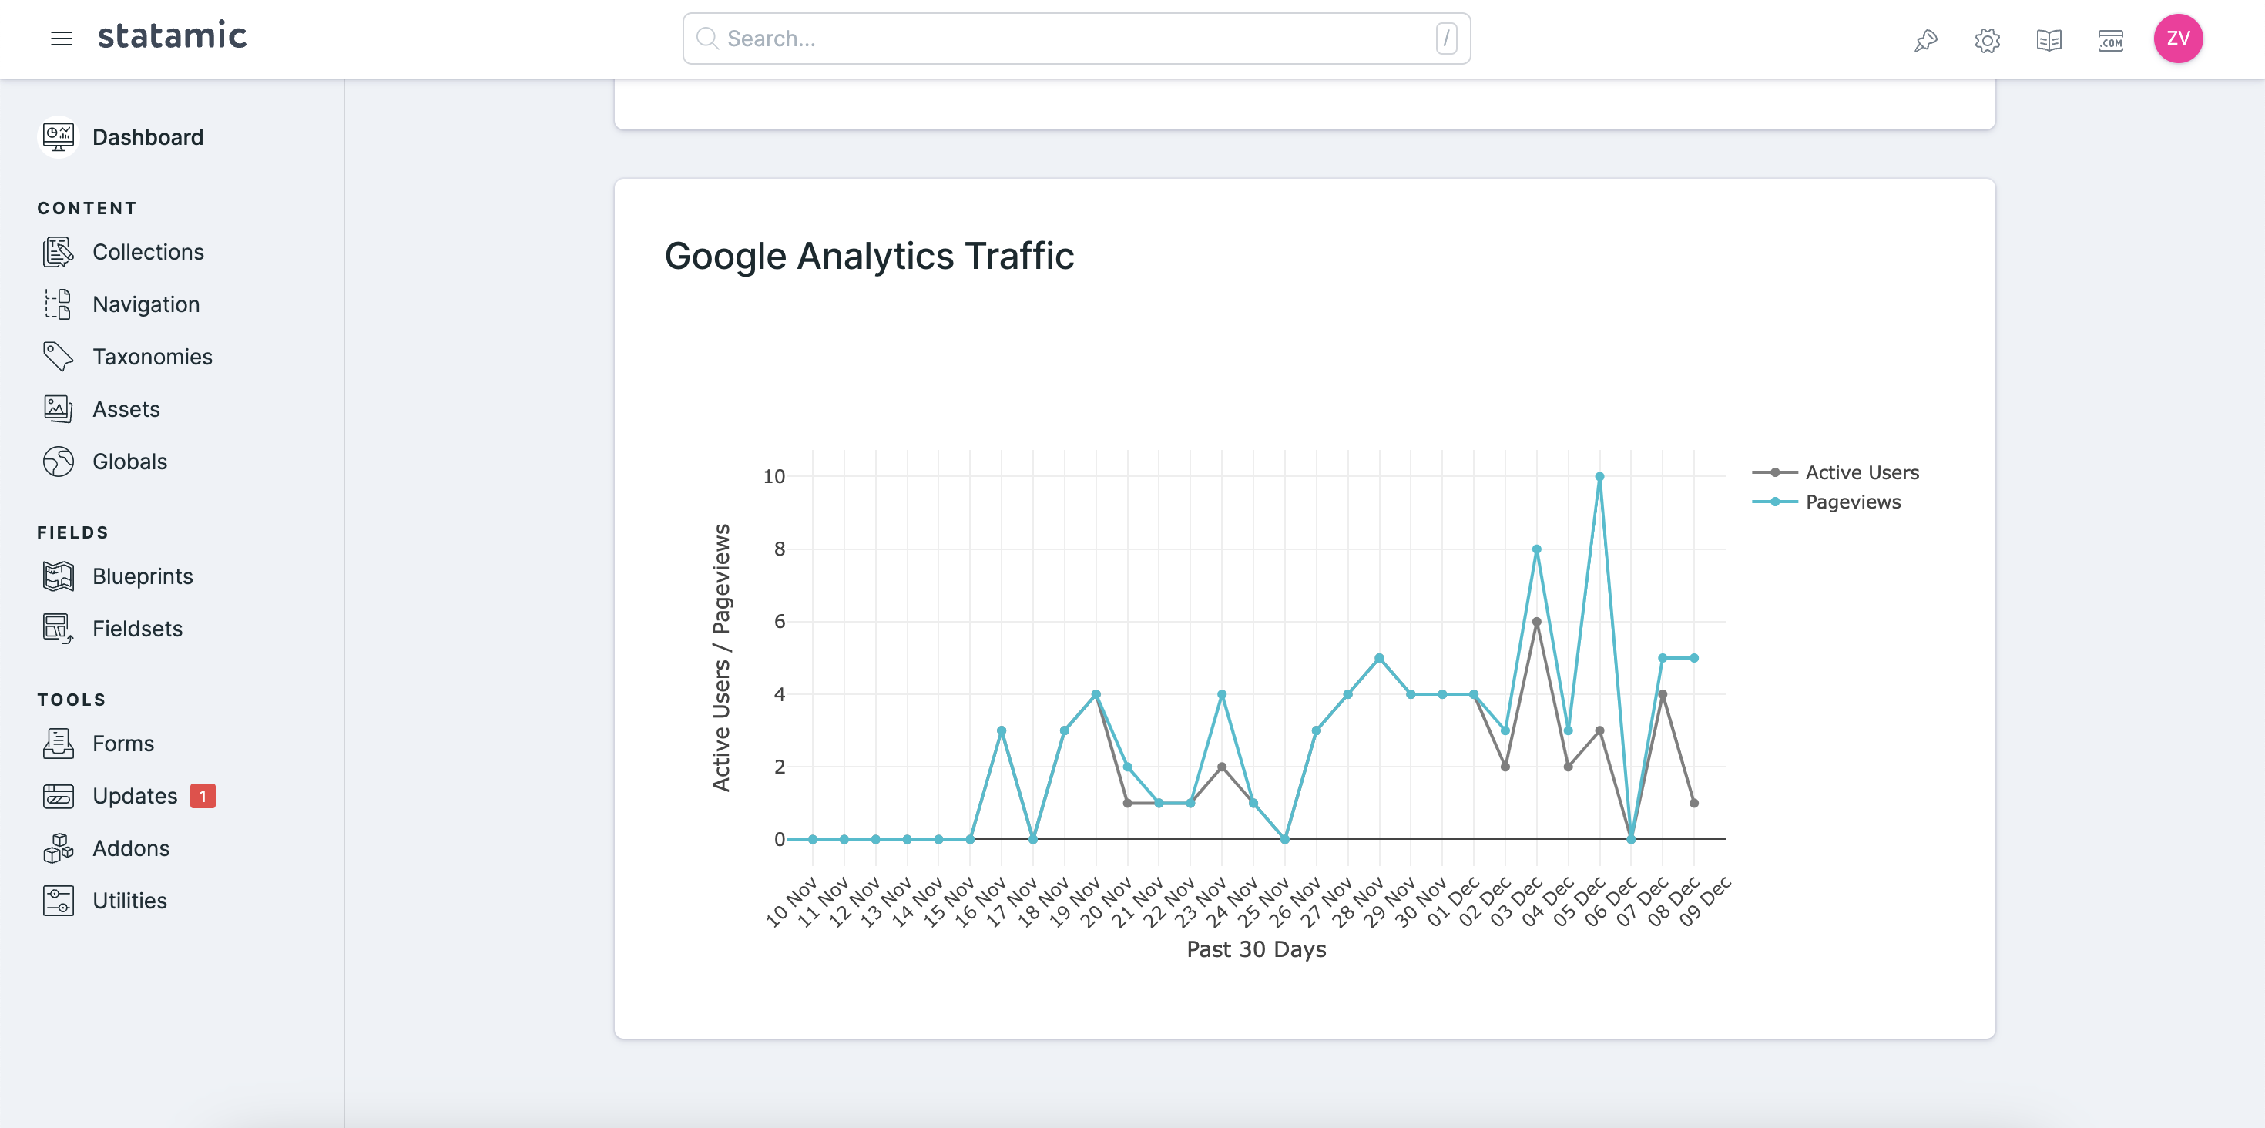
Task: Click the Statamic logo
Action: (173, 36)
